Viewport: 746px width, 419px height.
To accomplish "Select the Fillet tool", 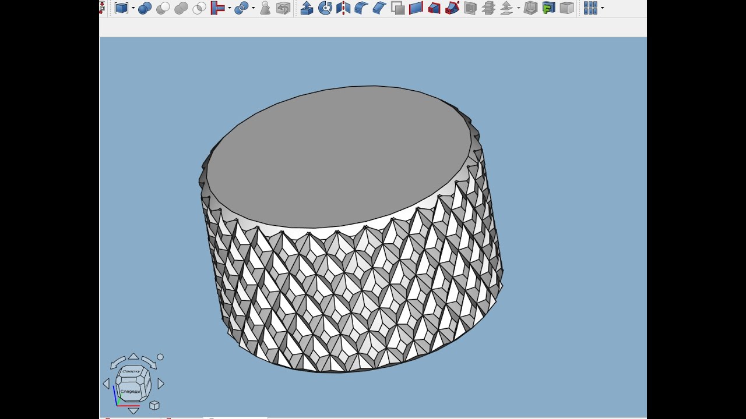I will (x=361, y=8).
